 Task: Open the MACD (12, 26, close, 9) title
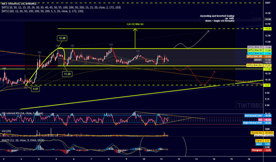click(23, 140)
